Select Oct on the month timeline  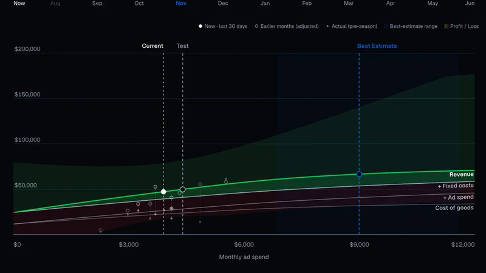pyautogui.click(x=139, y=4)
